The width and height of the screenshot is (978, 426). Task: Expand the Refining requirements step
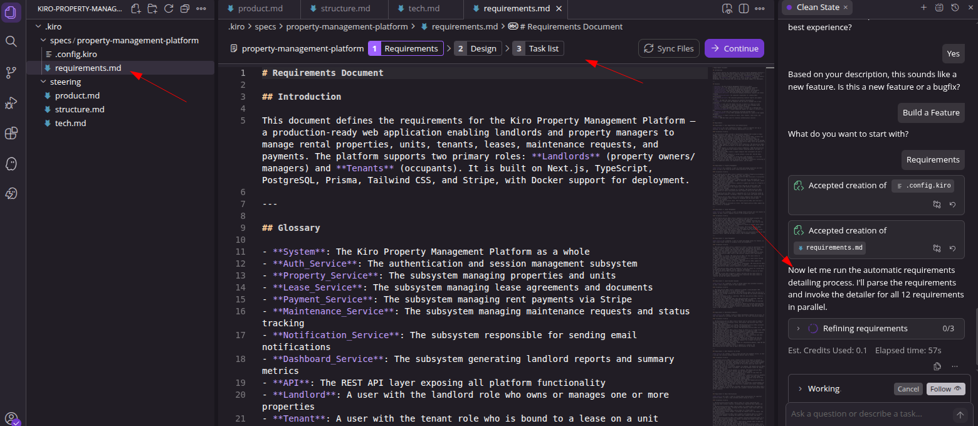click(x=798, y=329)
